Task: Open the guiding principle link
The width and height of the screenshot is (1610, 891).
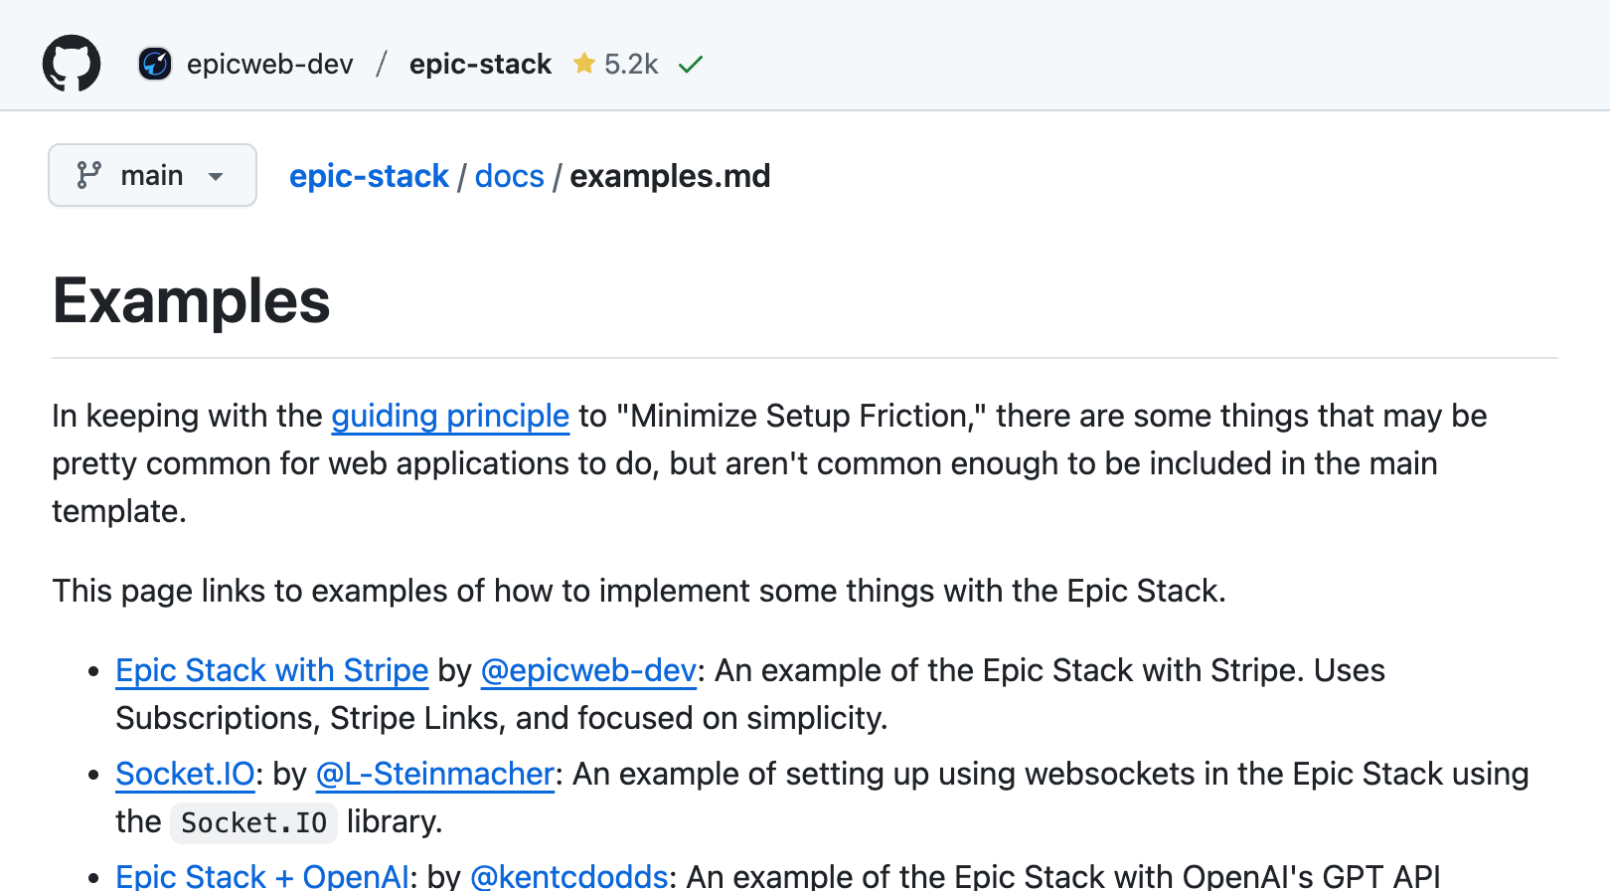Action: [450, 416]
